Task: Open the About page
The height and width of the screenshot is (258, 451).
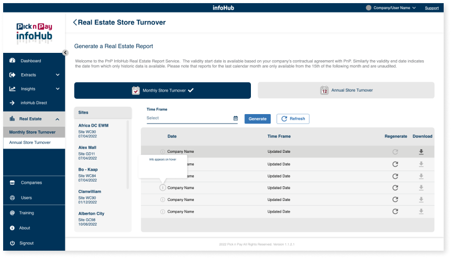Action: (x=25, y=228)
